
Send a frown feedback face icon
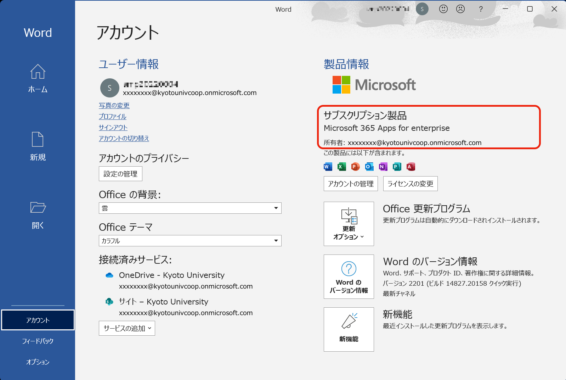(460, 9)
